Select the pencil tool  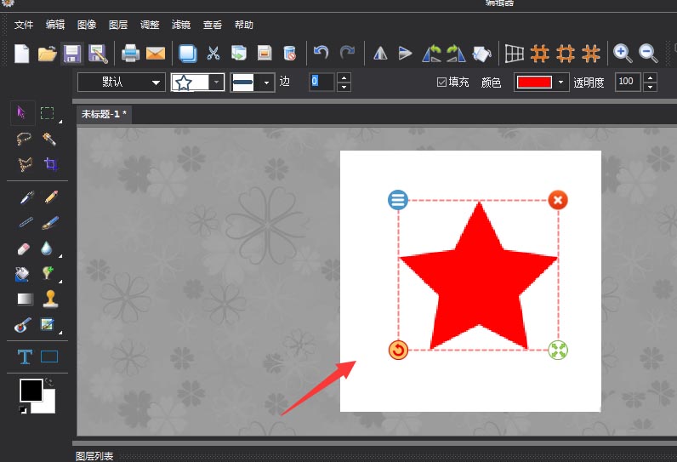(x=51, y=197)
